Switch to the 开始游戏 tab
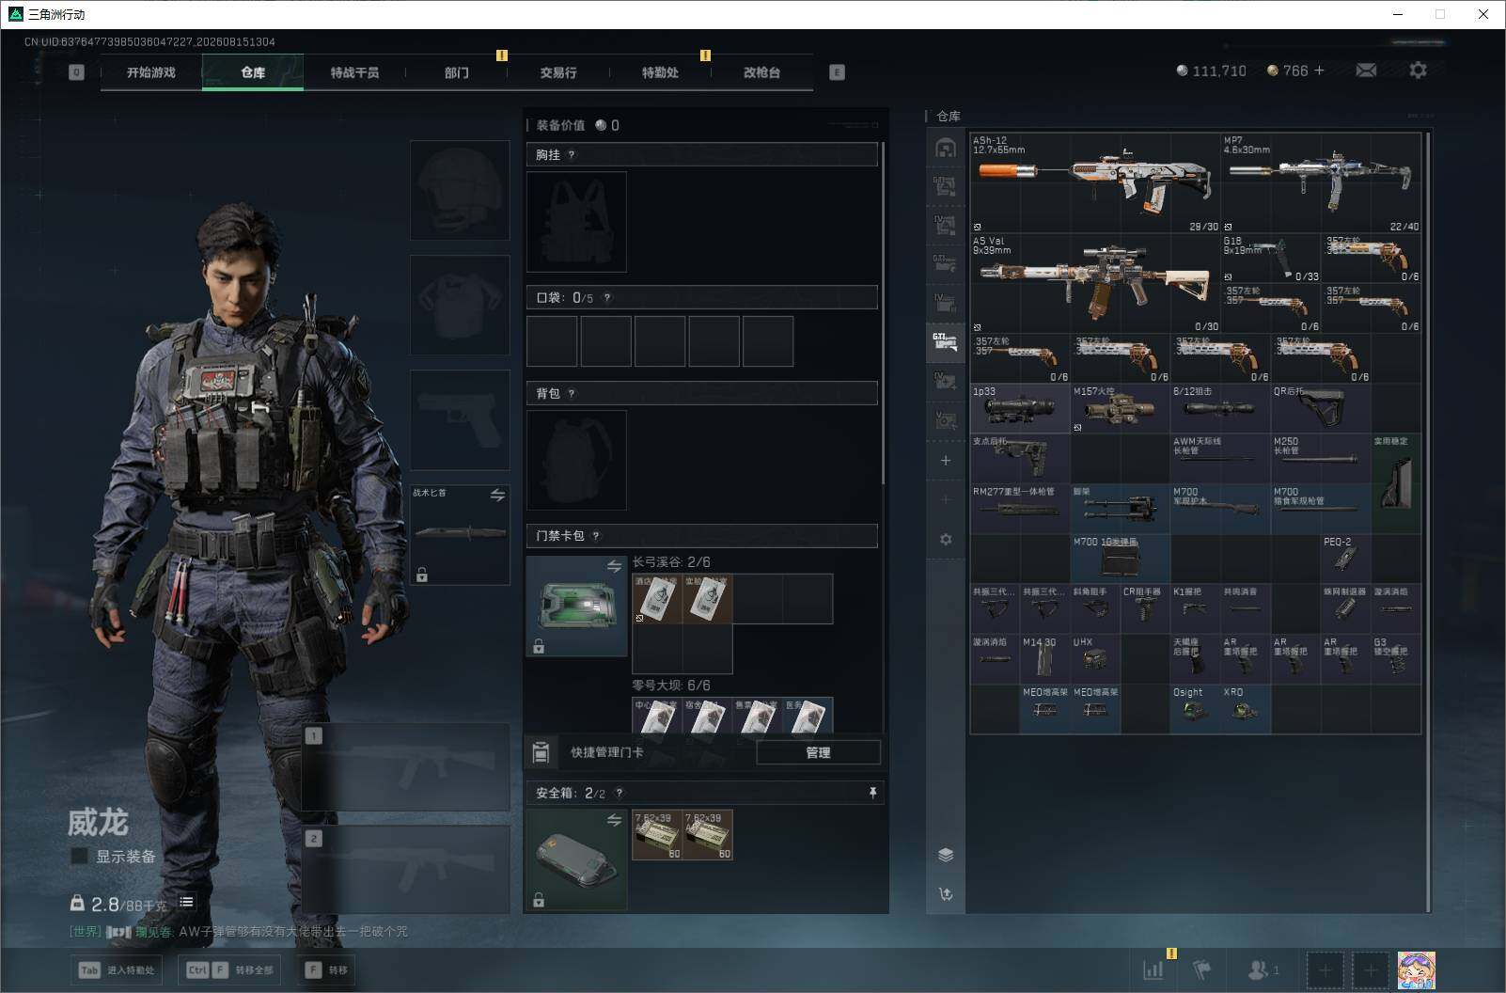This screenshot has height=993, width=1506. pyautogui.click(x=151, y=72)
